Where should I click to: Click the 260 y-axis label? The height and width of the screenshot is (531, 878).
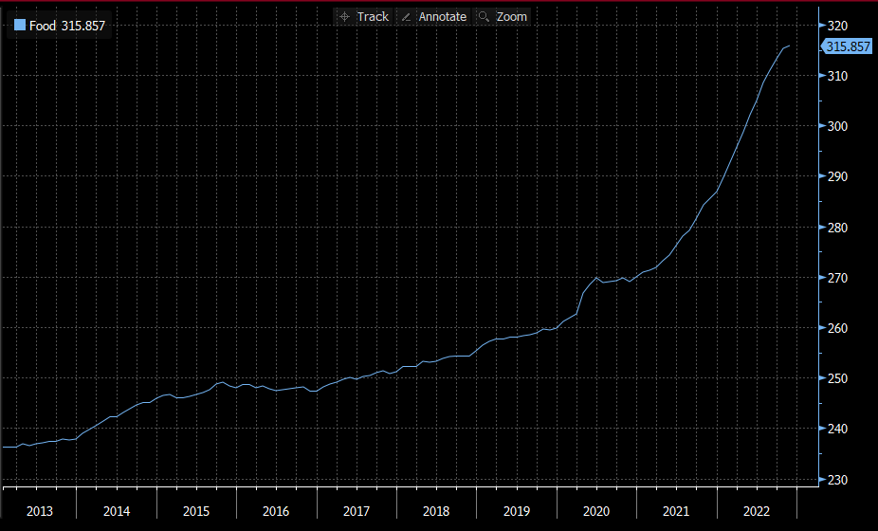(837, 328)
